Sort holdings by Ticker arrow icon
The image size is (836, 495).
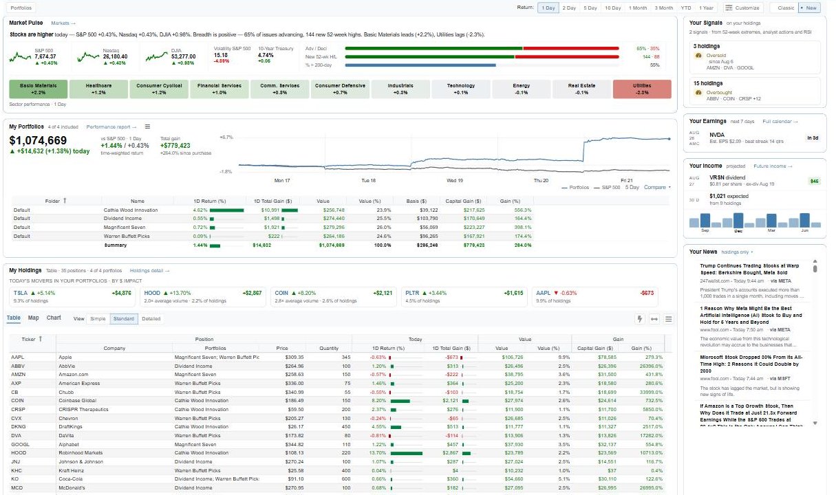(x=41, y=339)
